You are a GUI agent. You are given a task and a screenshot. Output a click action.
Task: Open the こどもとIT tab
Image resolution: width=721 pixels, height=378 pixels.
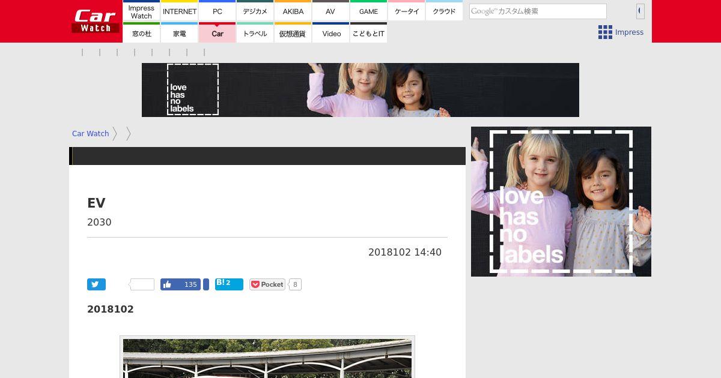[x=369, y=33]
